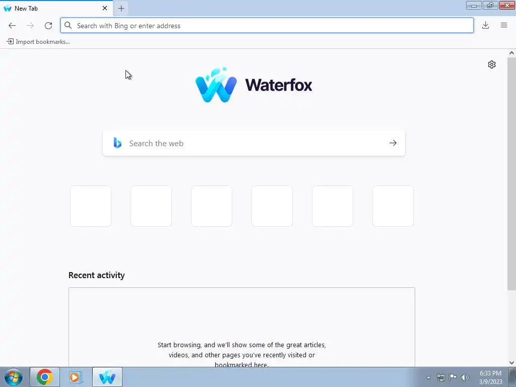516x387 pixels.
Task: Open Chrome from the taskbar
Action: pyautogui.click(x=45, y=377)
